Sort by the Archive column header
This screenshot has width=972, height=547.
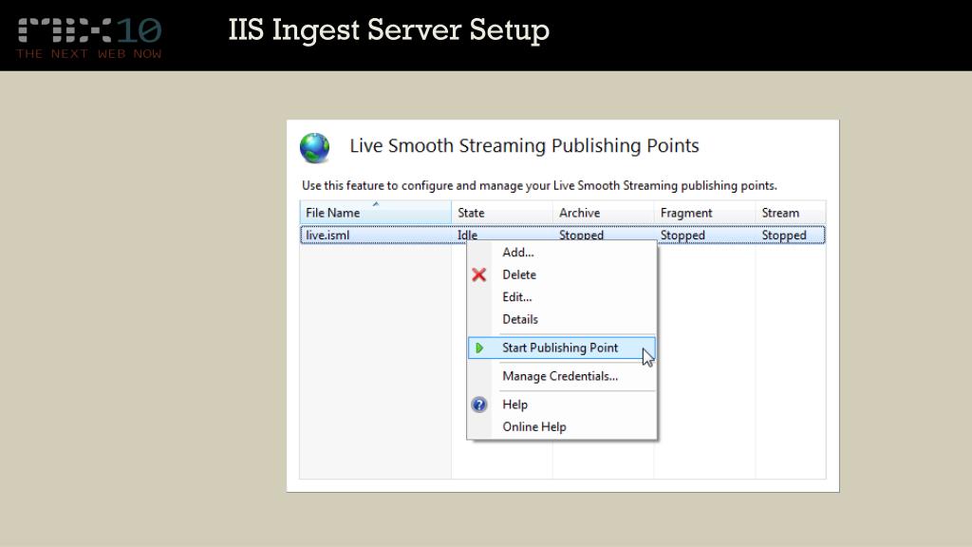[603, 213]
